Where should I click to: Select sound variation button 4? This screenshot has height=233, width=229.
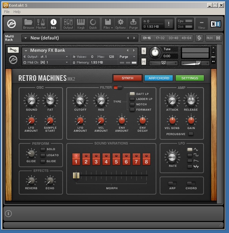(x=106, y=160)
